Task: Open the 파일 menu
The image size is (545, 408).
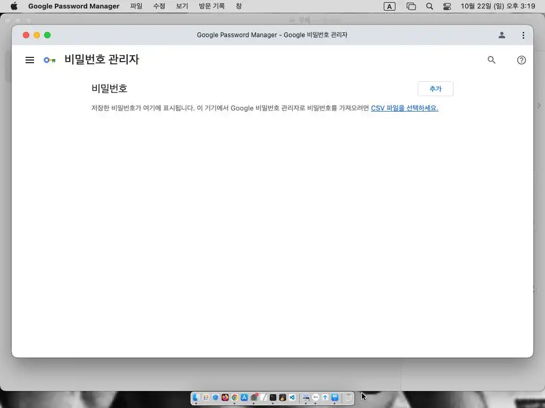Action: pyautogui.click(x=136, y=6)
